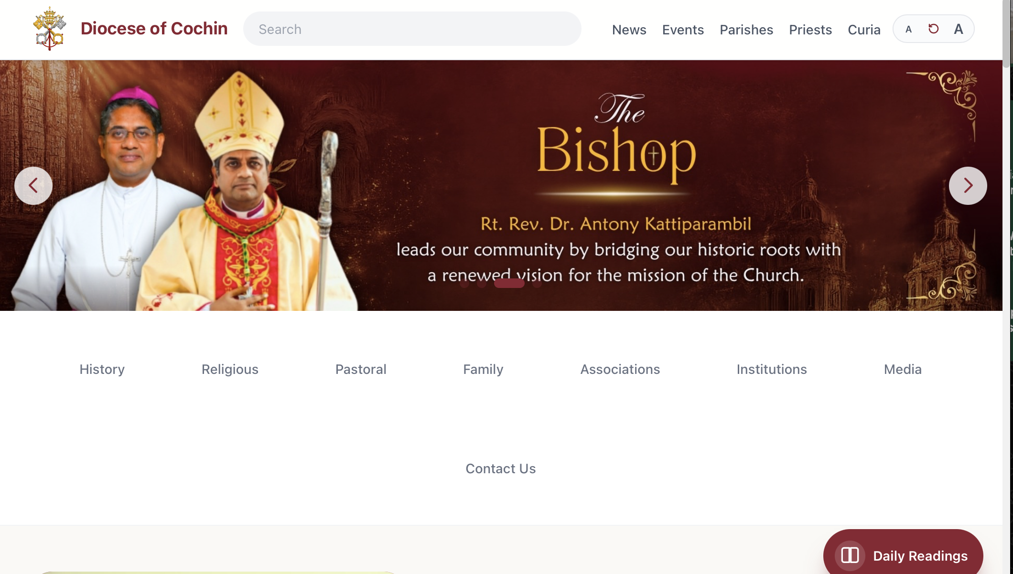Screen dimensions: 1013x574
Task: Click the Diocese of Cochin title
Action: pyautogui.click(x=154, y=29)
